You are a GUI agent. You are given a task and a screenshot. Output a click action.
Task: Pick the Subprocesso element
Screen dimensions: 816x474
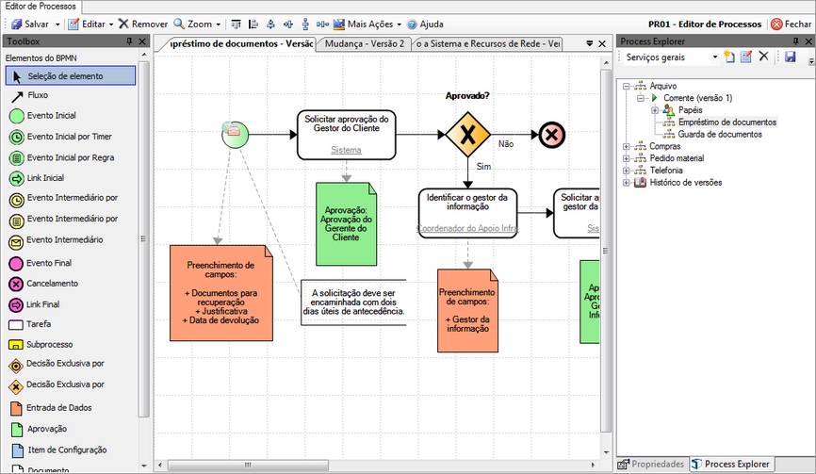41,345
